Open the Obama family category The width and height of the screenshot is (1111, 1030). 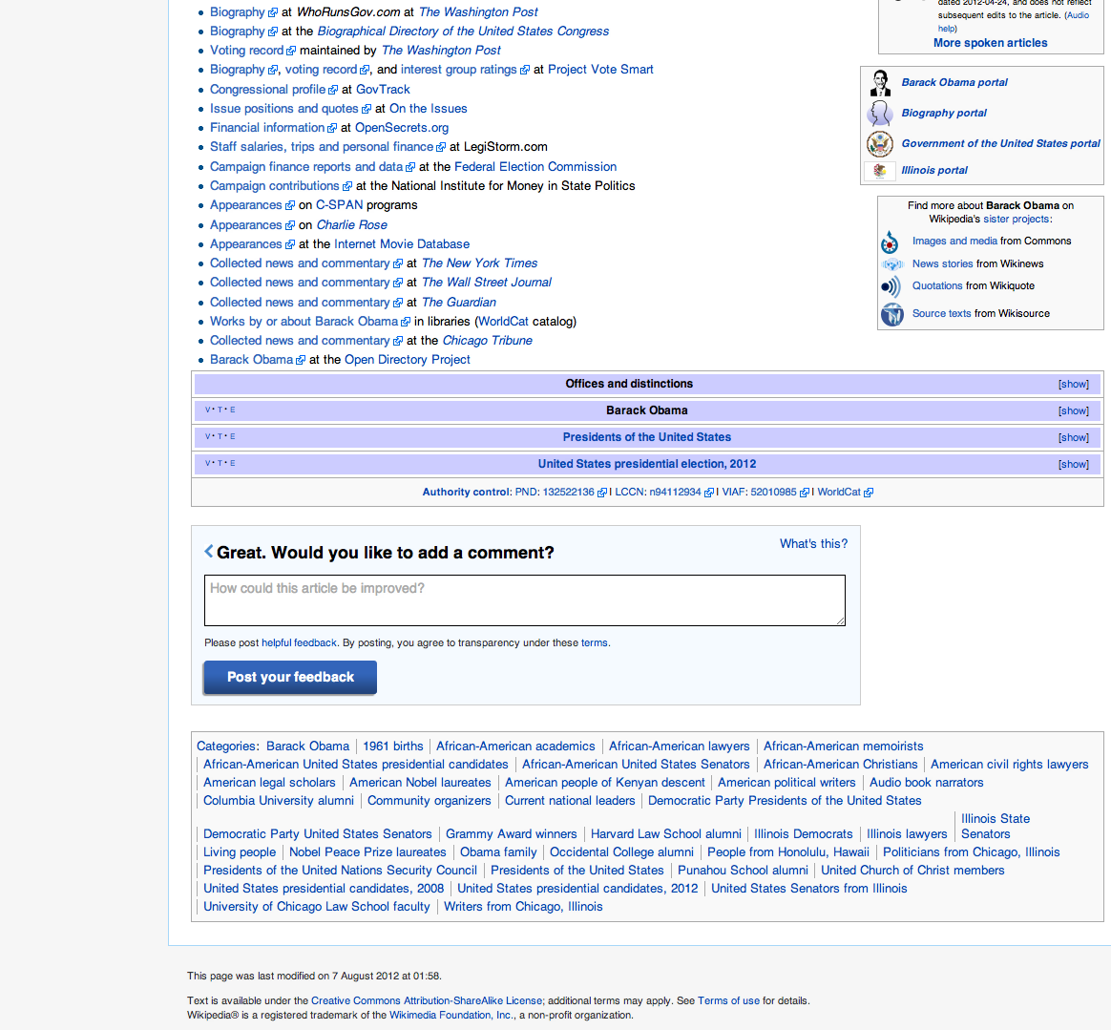point(498,852)
